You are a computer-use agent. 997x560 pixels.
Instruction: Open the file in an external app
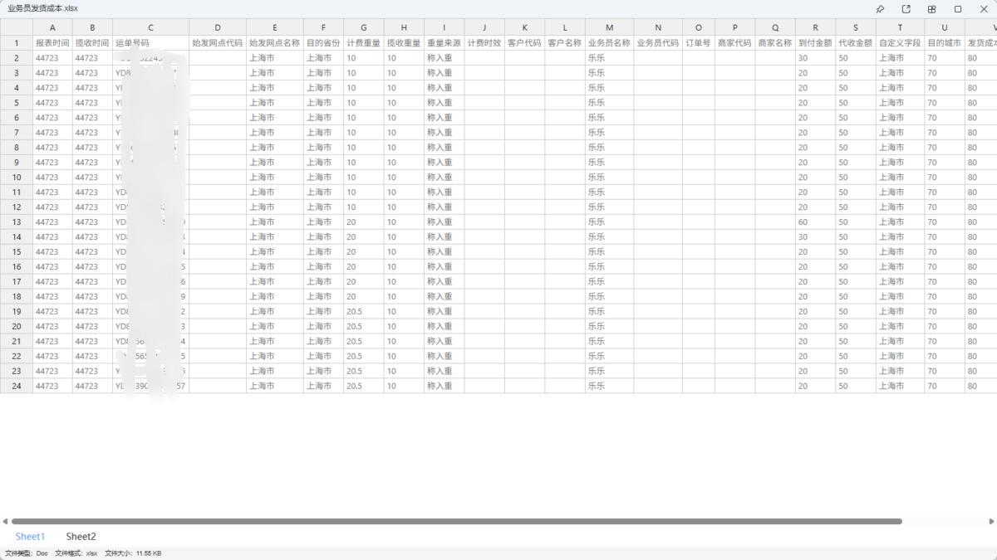[x=906, y=9]
